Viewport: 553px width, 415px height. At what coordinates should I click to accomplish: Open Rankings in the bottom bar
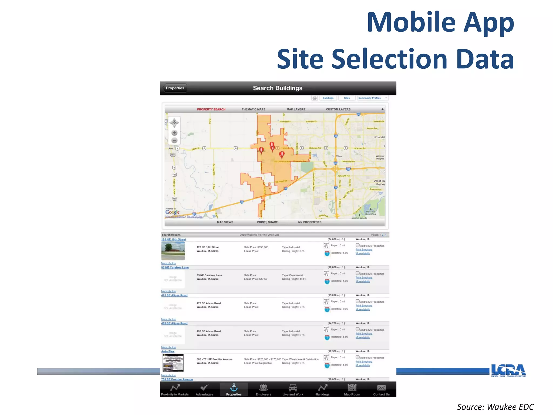coord(322,390)
